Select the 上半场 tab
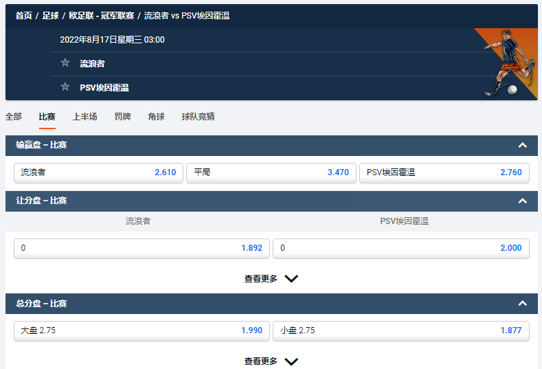Image resolution: width=542 pixels, height=369 pixels. pyautogui.click(x=85, y=117)
